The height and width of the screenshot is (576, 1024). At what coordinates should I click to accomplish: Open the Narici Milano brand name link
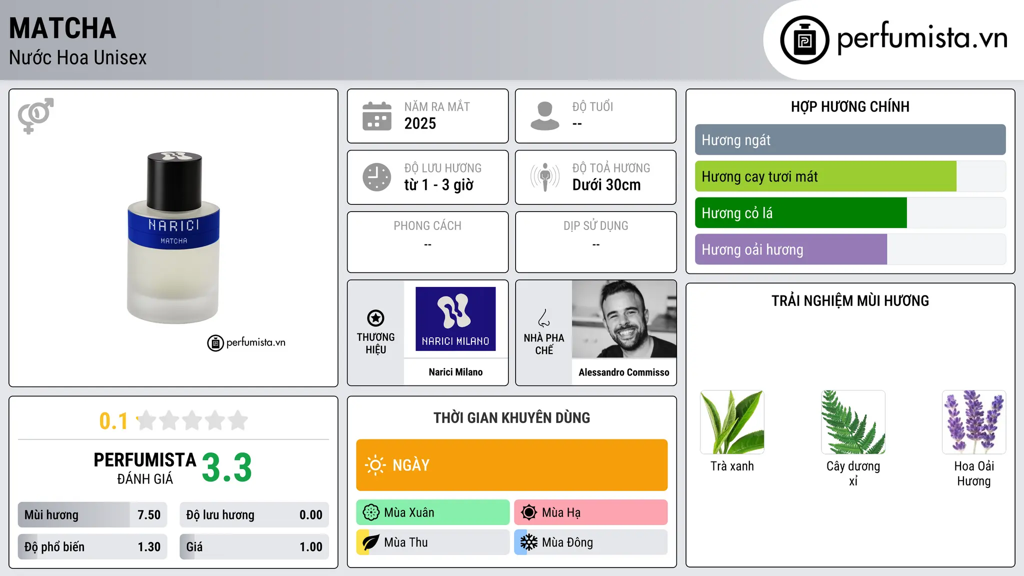455,372
